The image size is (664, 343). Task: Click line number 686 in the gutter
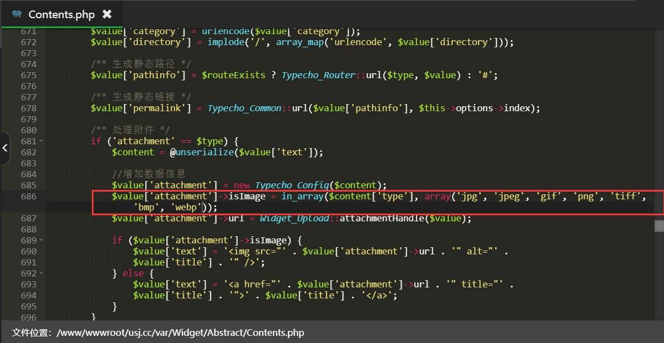coord(29,197)
